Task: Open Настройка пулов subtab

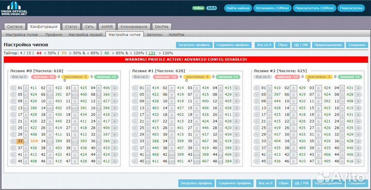Action: click(22, 34)
